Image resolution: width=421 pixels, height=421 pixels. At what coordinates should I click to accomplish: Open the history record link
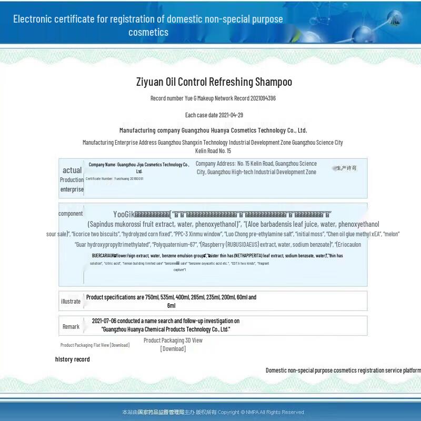(x=73, y=359)
